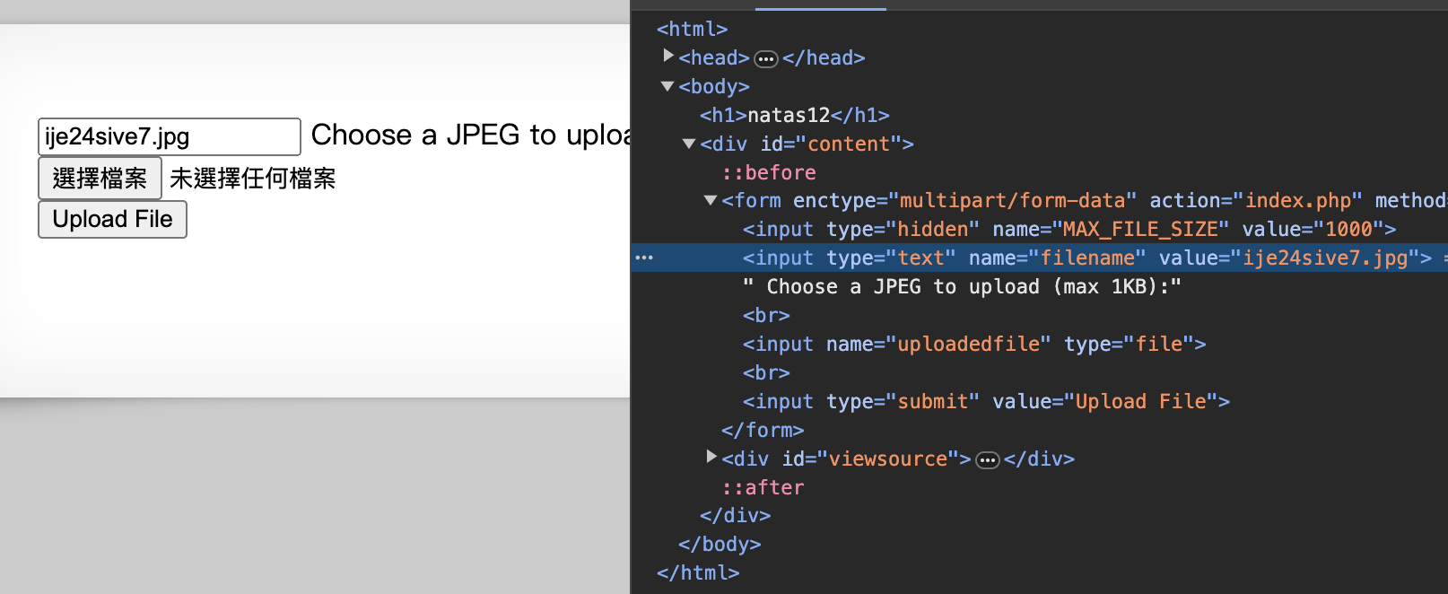Select the uploadedfile file input line

pyautogui.click(x=973, y=344)
